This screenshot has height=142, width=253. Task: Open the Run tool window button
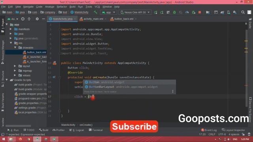pyautogui.click(x=13, y=130)
